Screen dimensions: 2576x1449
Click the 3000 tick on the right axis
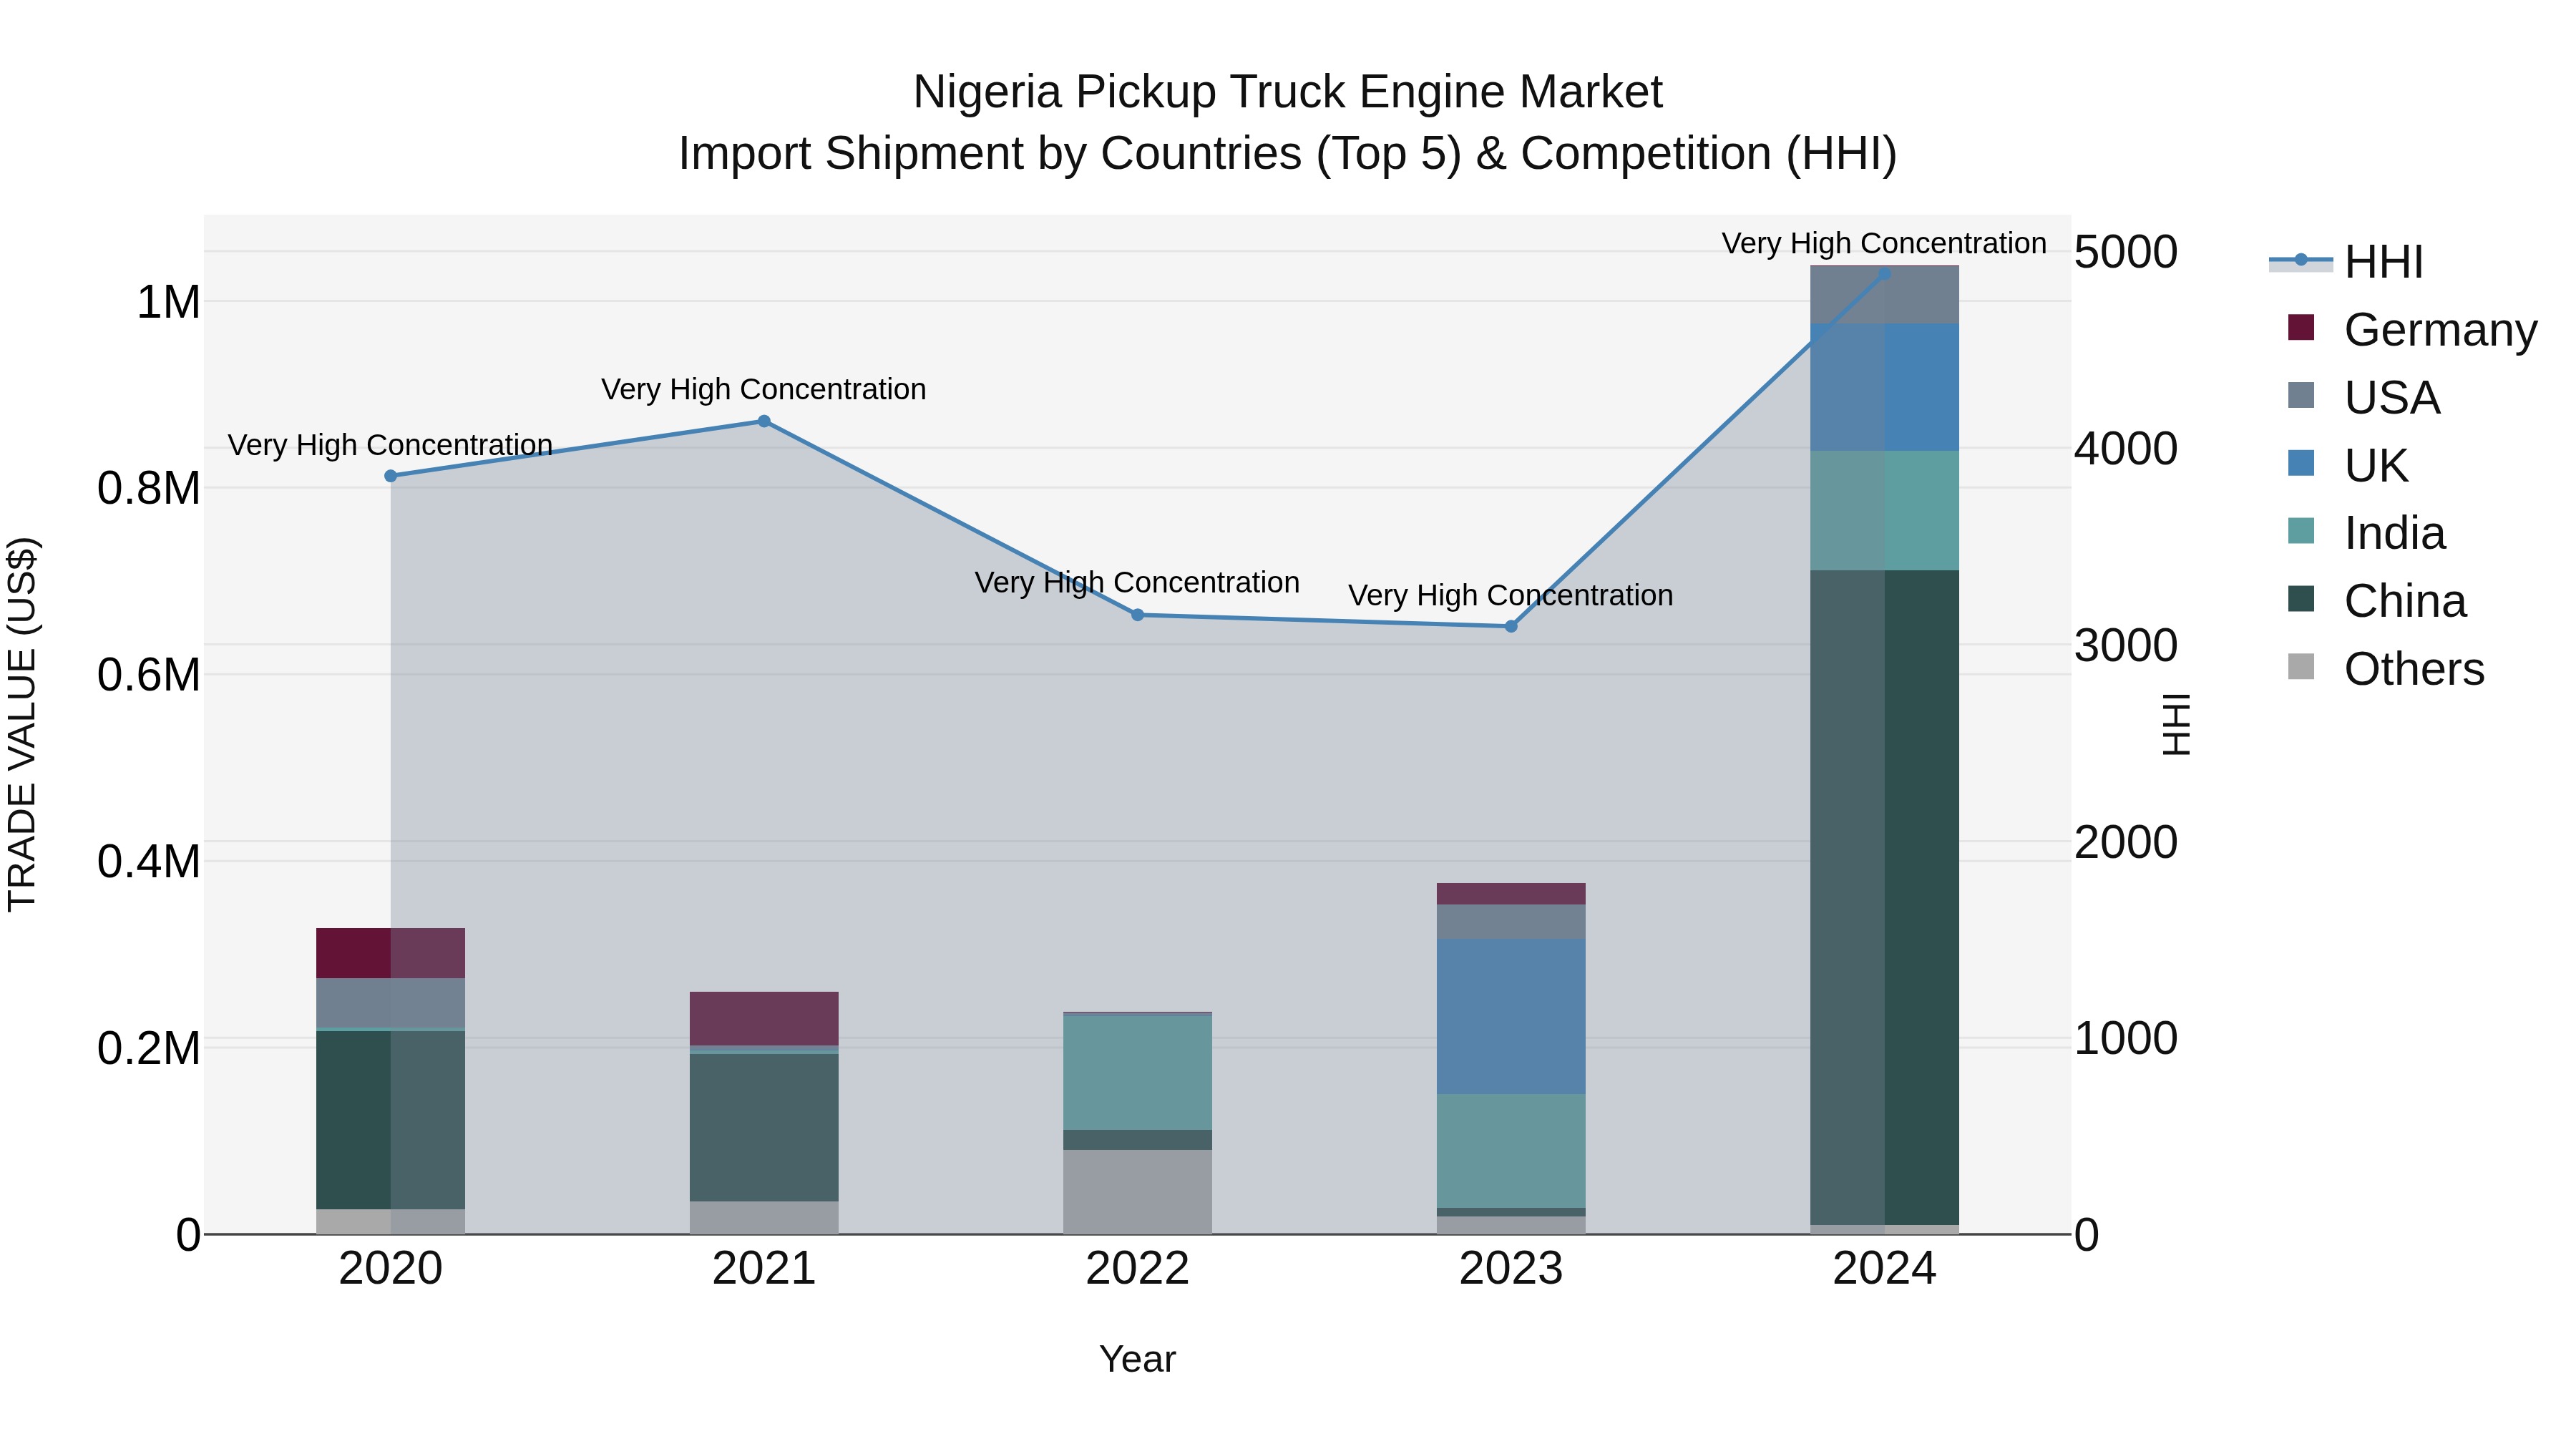[x=2125, y=645]
